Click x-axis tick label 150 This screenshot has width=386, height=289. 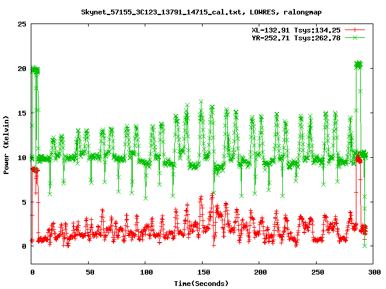tap(204, 272)
